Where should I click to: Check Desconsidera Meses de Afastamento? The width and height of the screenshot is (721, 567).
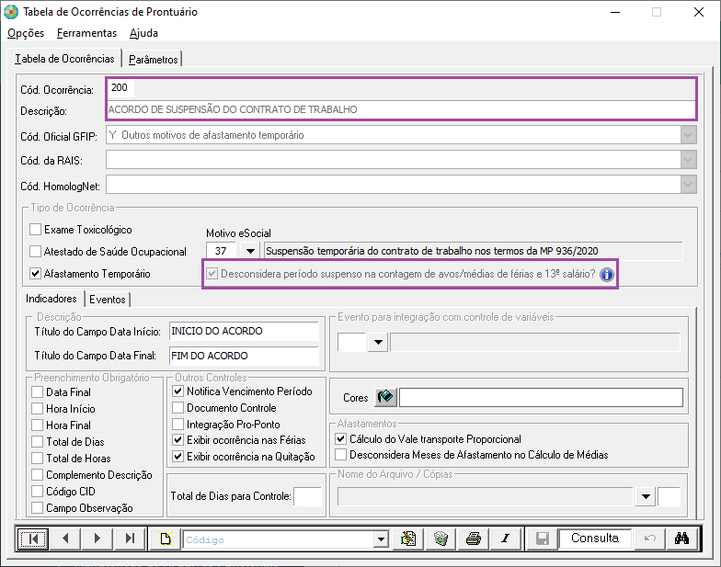pos(340,454)
